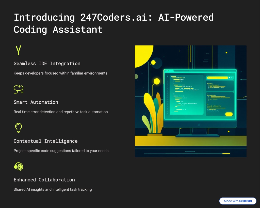Click the small yellow circle beside the monitor

(x=157, y=81)
